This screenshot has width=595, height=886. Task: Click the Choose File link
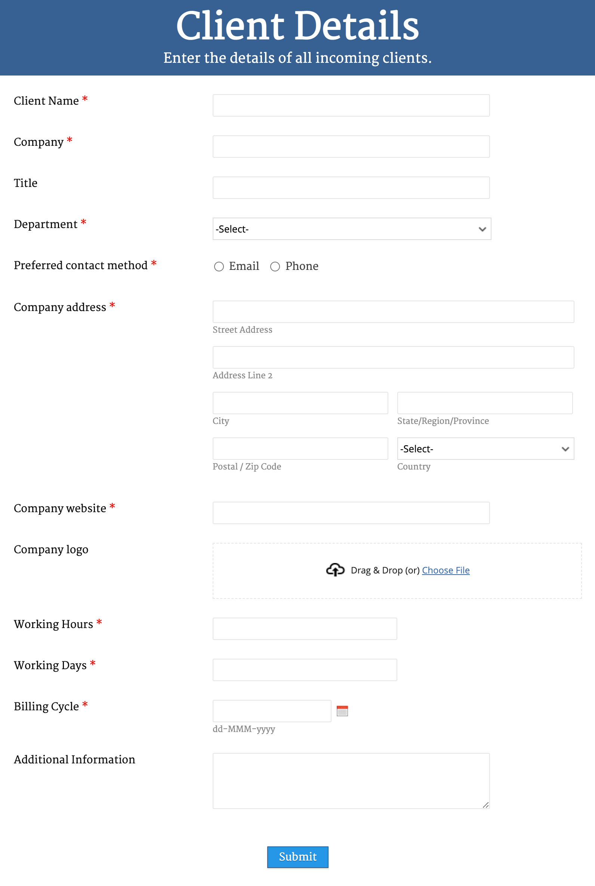pyautogui.click(x=446, y=570)
